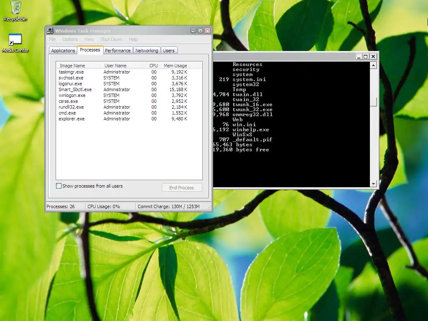Sort processes by CPU column
Image resolution: width=428 pixels, height=321 pixels.
point(153,66)
